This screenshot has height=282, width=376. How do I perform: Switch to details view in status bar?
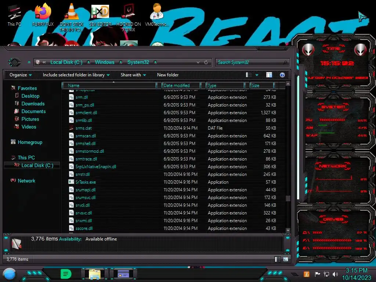coord(277,259)
